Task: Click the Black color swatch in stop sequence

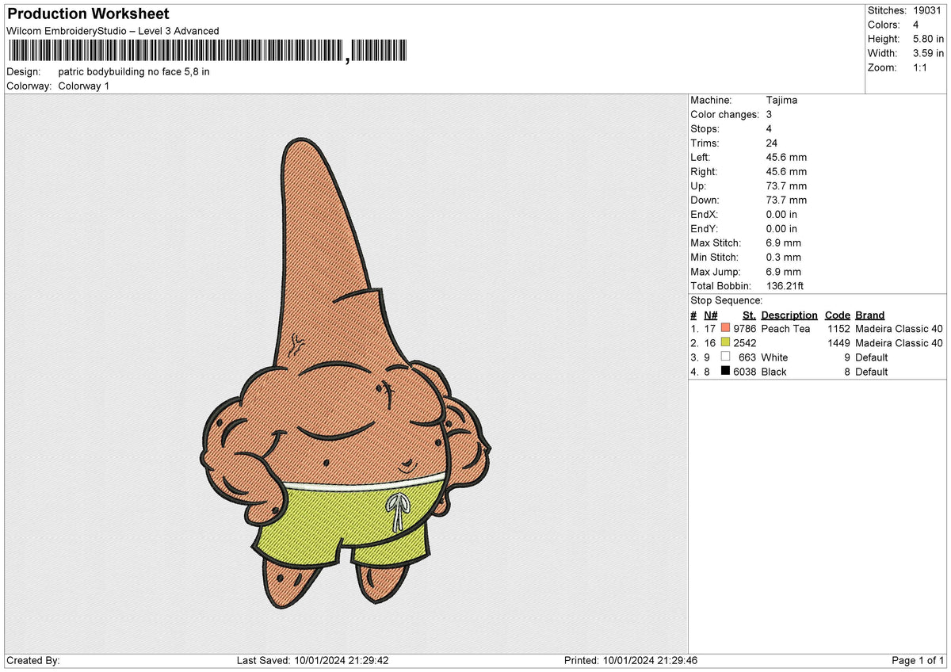Action: pos(725,371)
